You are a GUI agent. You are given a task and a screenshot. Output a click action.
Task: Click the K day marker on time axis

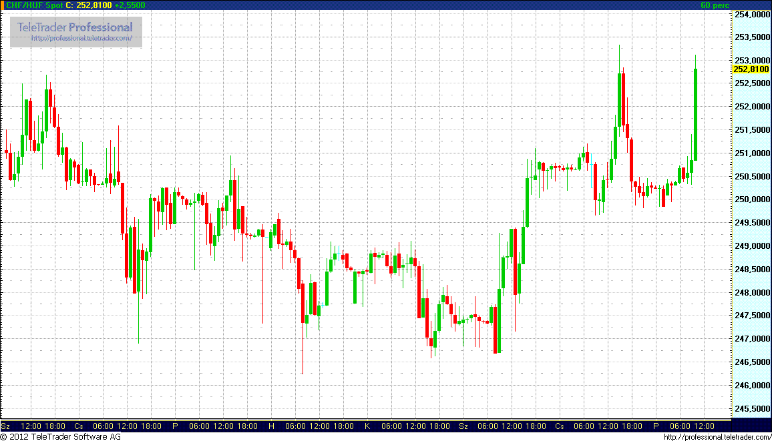point(367,426)
